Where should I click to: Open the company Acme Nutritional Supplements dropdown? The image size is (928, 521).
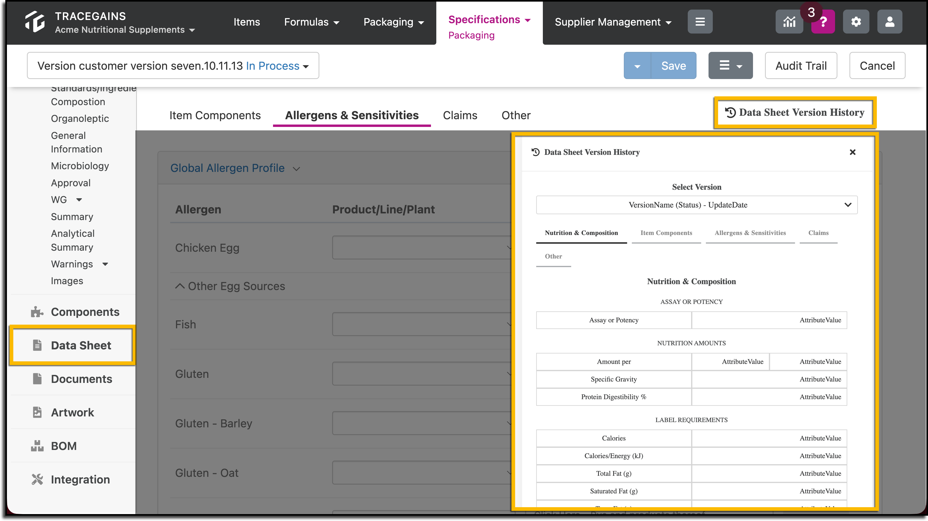coord(125,30)
